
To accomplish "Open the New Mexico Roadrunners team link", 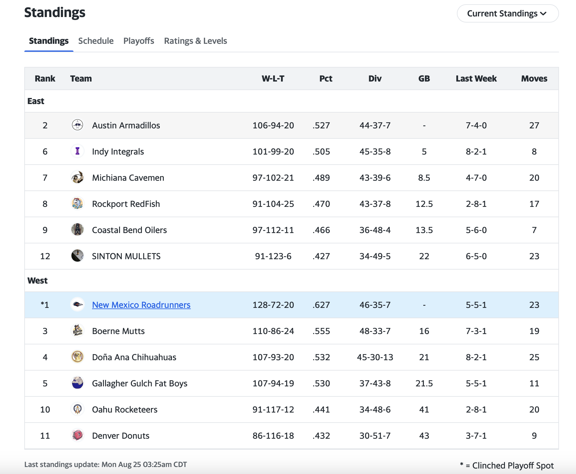I will pos(141,305).
